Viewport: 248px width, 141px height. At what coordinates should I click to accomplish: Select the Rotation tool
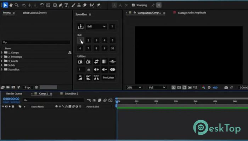click(42, 5)
